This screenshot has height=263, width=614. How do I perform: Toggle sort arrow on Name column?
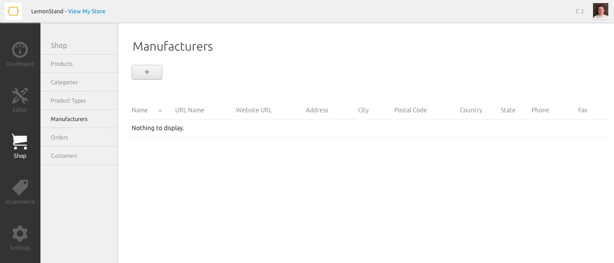[x=160, y=110]
